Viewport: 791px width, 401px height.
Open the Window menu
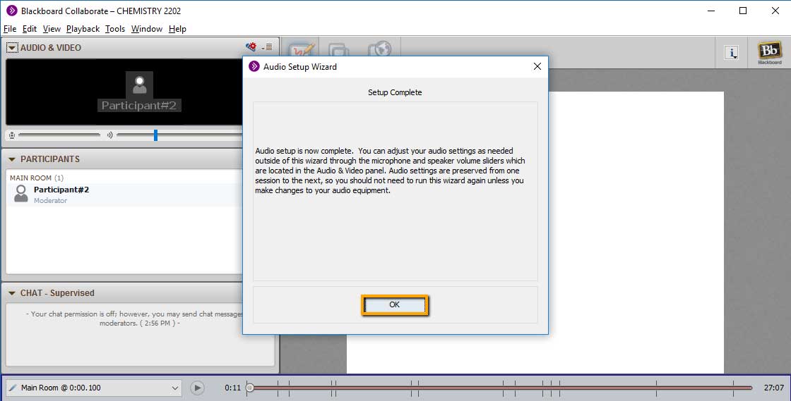click(x=147, y=29)
